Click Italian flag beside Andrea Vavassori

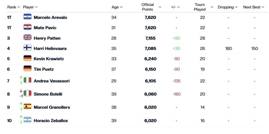[x=28, y=80]
